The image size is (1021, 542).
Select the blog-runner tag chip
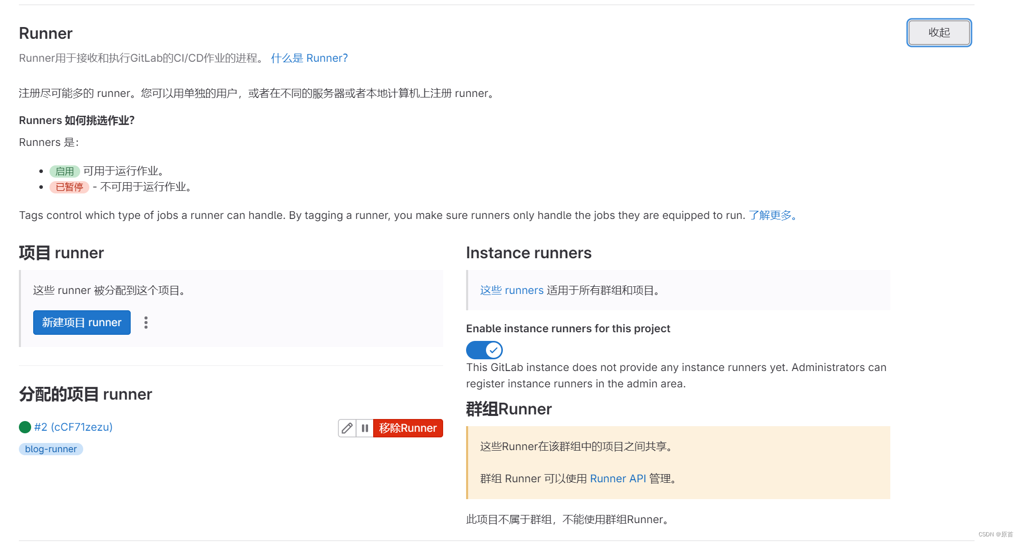pos(50,449)
